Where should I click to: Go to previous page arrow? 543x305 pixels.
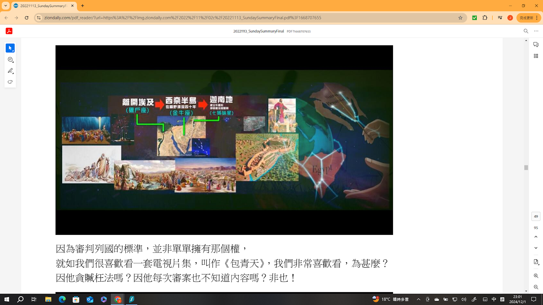[536, 237]
